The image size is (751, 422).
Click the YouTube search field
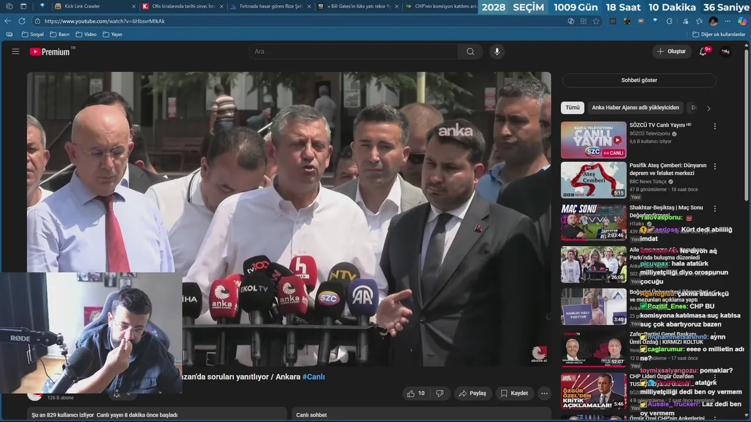[x=354, y=52]
